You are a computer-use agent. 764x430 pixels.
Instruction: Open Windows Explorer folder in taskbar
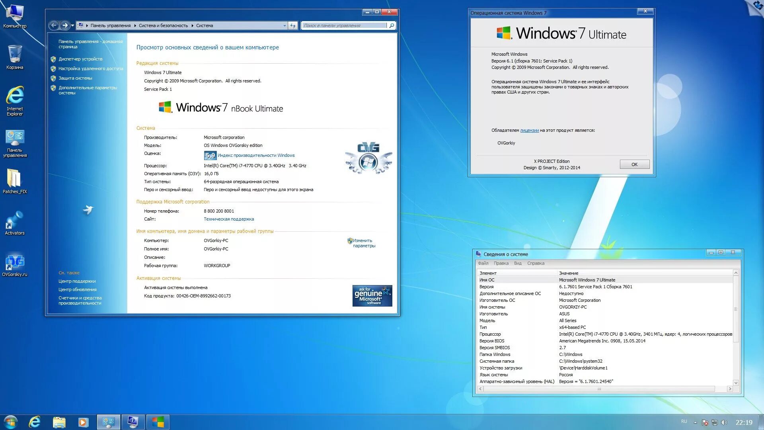(59, 422)
